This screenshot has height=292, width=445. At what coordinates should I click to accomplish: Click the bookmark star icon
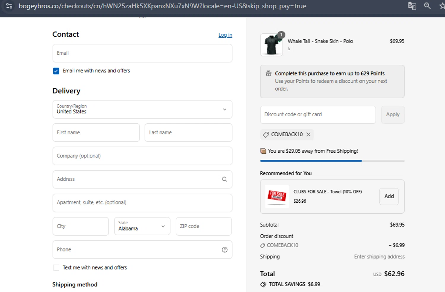point(442,6)
